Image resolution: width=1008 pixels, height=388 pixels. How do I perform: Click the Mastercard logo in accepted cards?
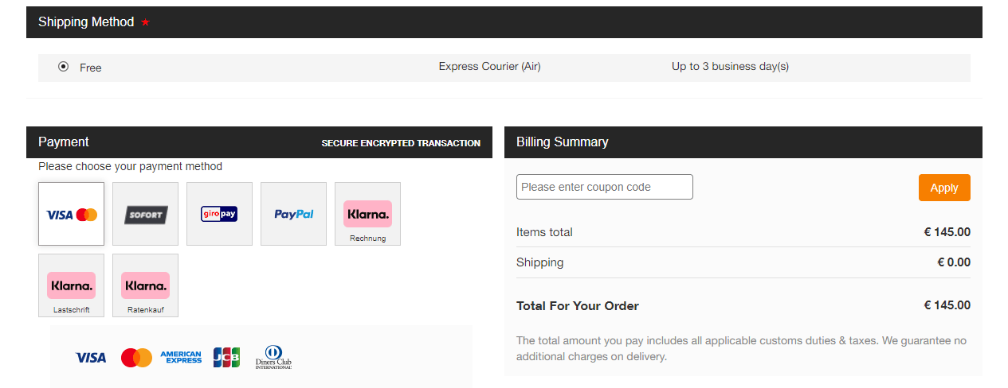pos(136,358)
